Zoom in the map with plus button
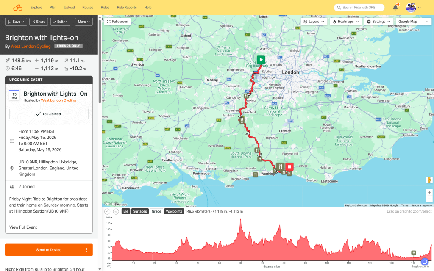 [x=429, y=192]
